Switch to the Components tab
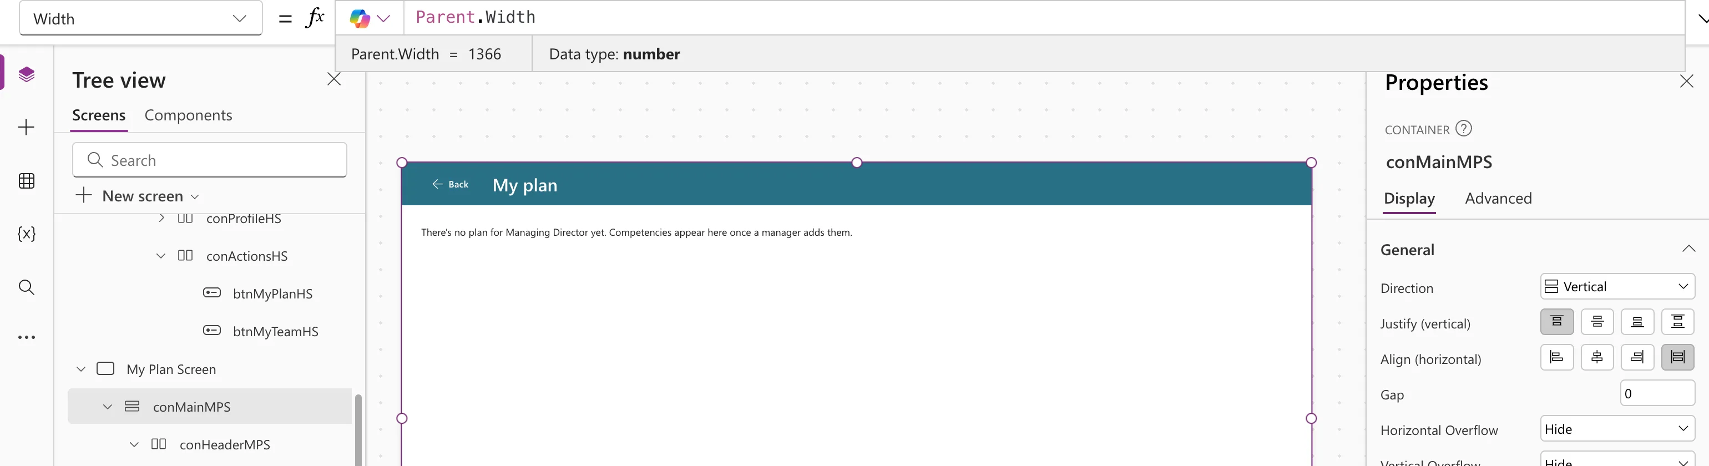This screenshot has width=1709, height=466. (189, 115)
